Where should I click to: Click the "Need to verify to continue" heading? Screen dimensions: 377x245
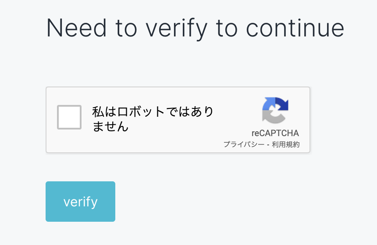coord(195,28)
